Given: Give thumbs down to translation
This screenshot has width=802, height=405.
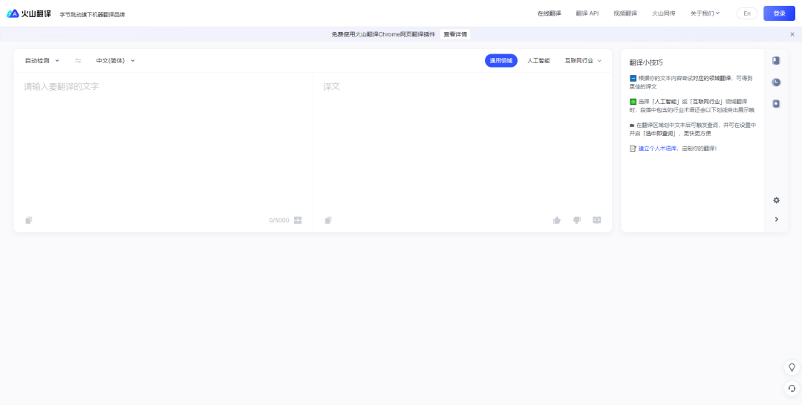Looking at the screenshot, I should point(577,220).
